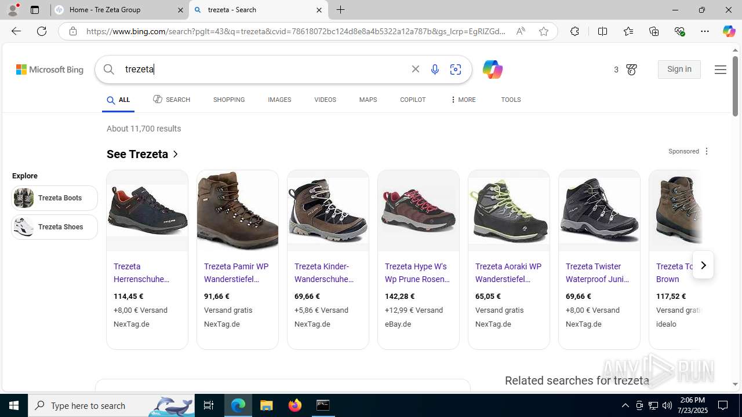Switch to the SEARCH tab
Image resolution: width=742 pixels, height=417 pixels.
coord(172,100)
